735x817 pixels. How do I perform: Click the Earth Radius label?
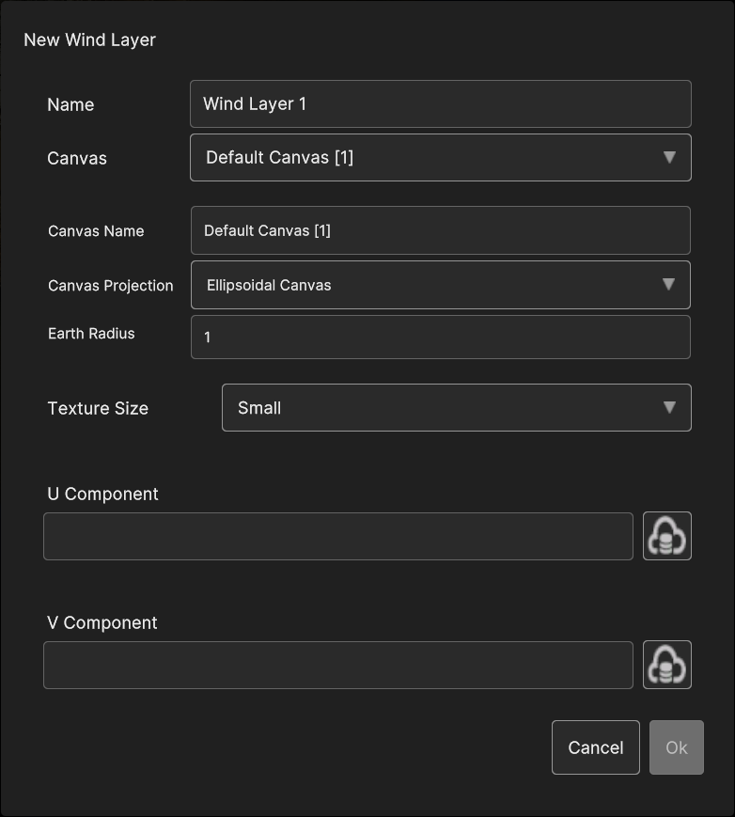(x=91, y=334)
